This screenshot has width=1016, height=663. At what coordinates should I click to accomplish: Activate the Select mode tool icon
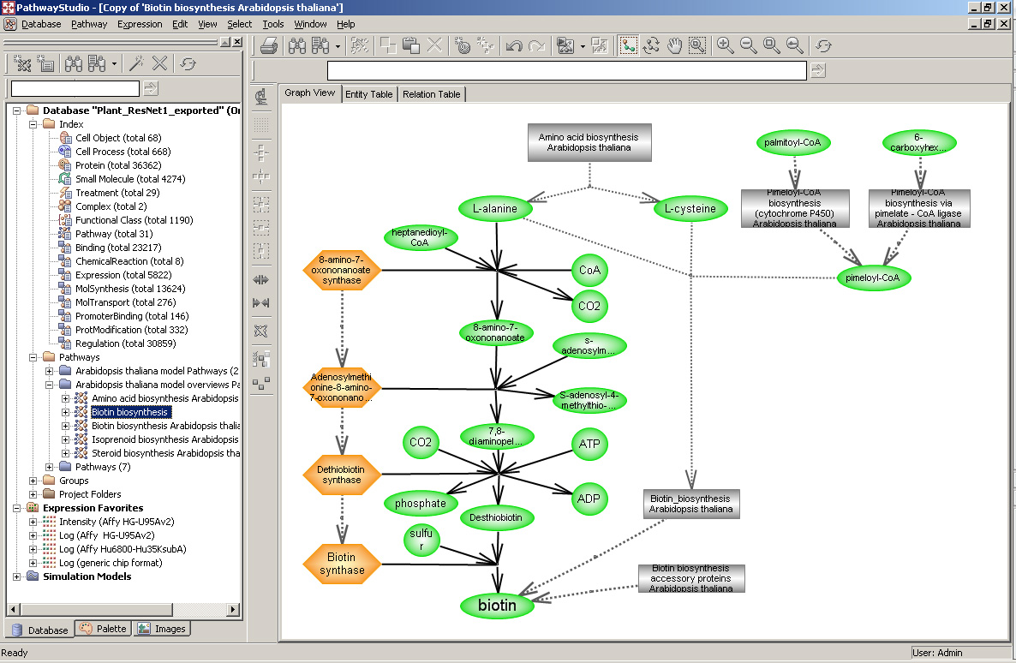628,45
